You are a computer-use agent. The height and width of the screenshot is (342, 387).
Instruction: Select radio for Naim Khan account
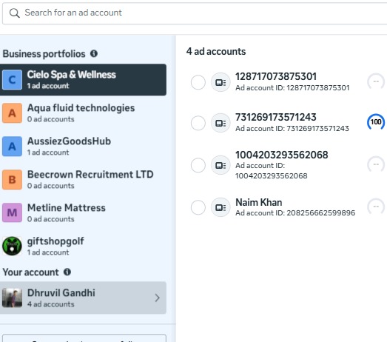[x=198, y=207]
